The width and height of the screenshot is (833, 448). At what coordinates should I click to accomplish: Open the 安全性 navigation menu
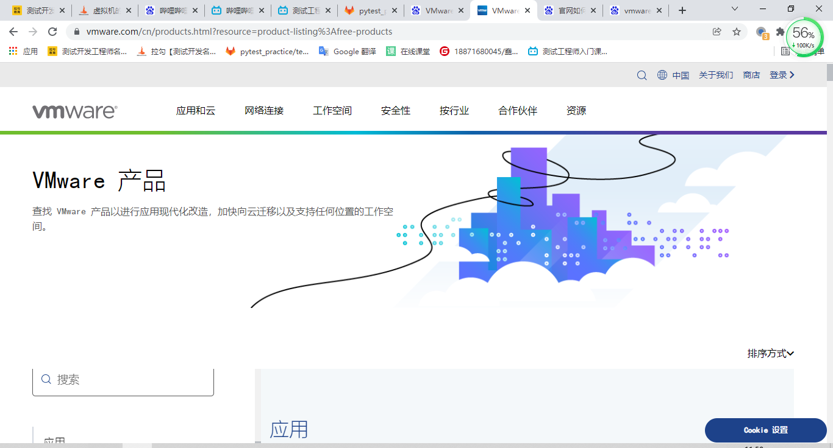(396, 111)
